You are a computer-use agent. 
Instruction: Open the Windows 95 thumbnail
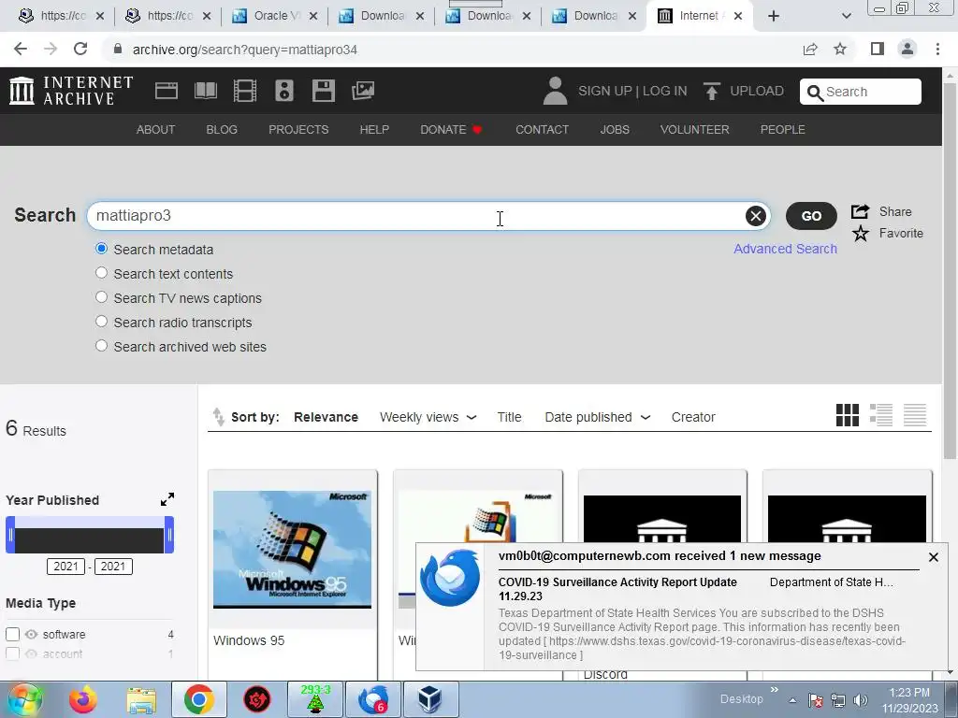click(x=292, y=550)
